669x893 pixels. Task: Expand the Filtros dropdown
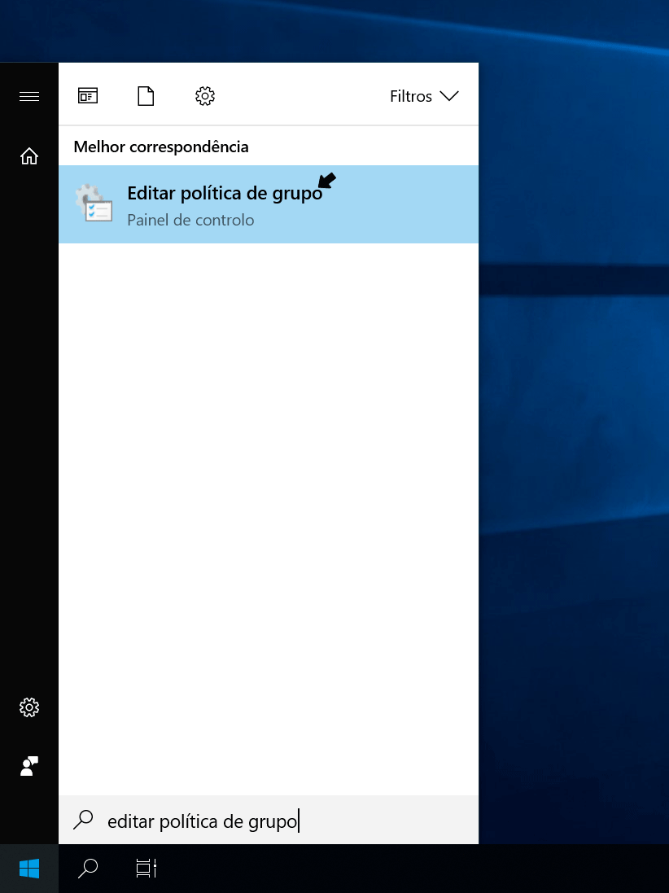coord(424,96)
